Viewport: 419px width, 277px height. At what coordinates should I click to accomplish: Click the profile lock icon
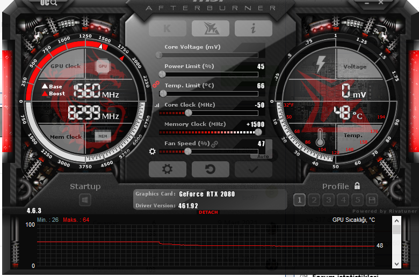point(357,186)
